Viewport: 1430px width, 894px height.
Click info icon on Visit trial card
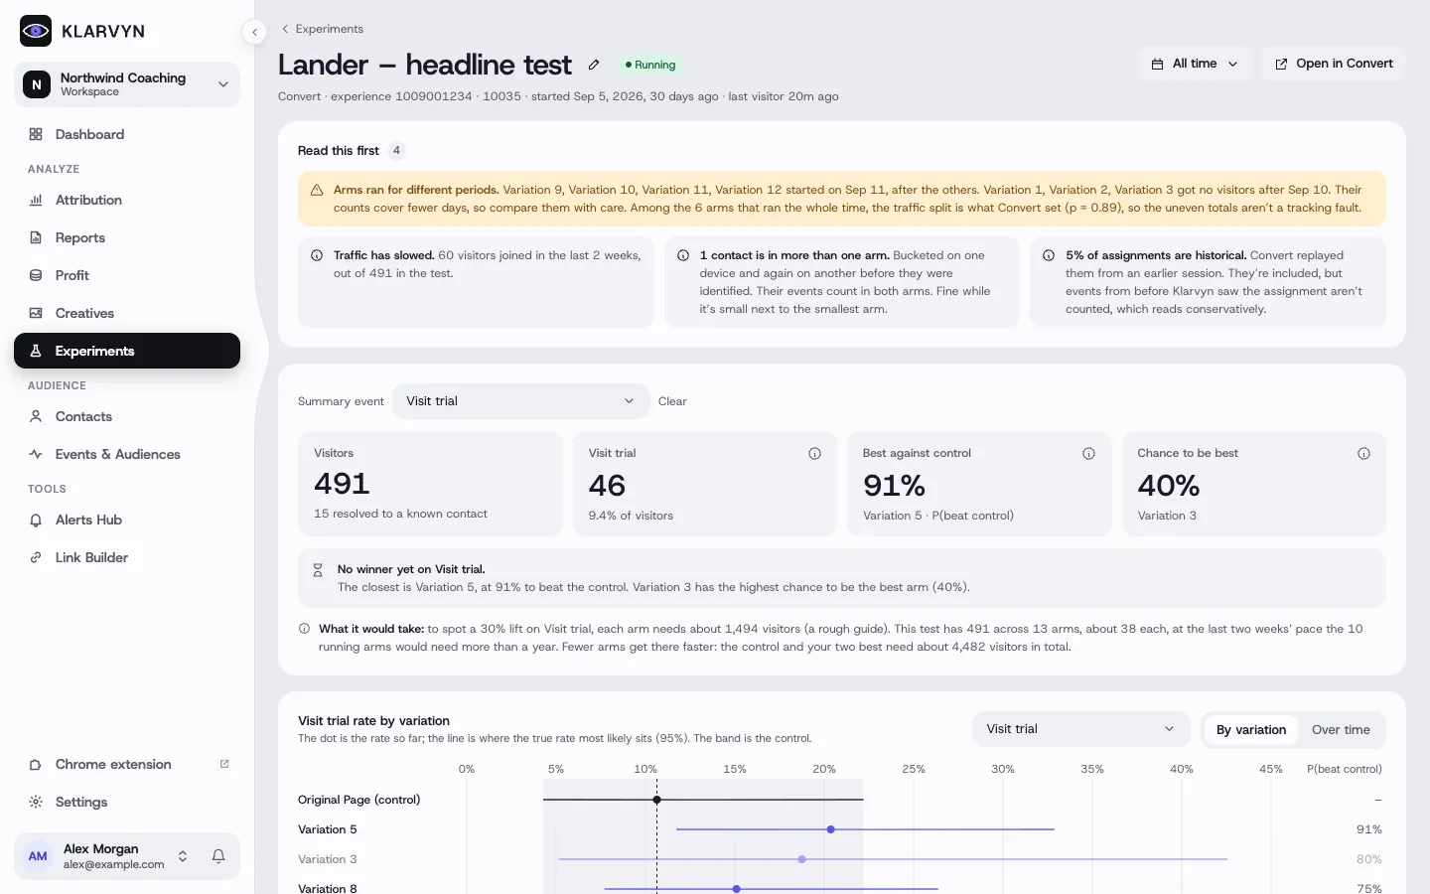814,453
